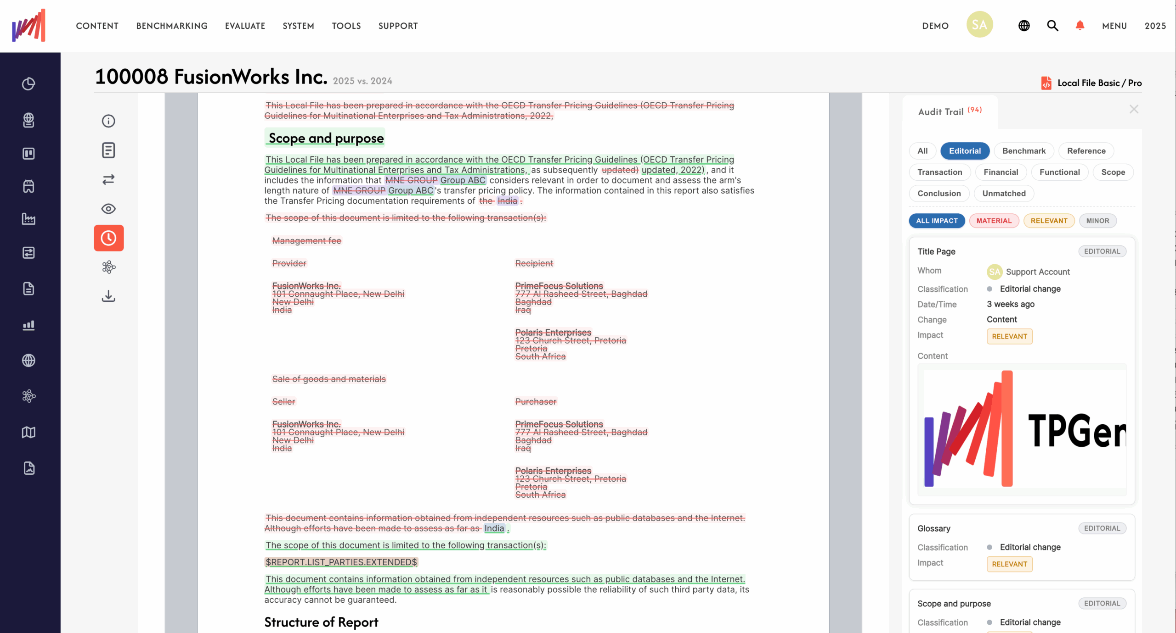Open the TOOLS menu
Screen dimensions: 1176x633
coord(346,26)
